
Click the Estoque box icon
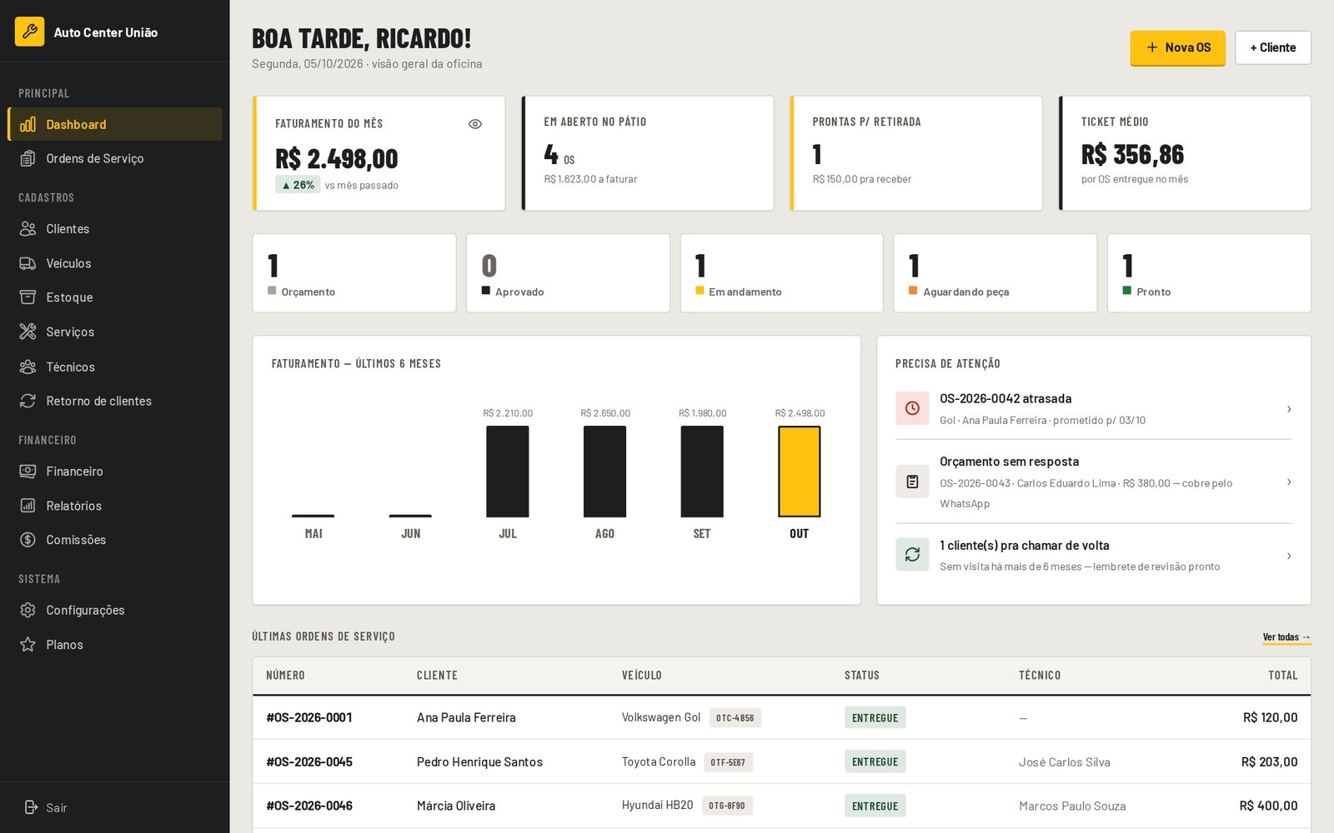click(x=28, y=297)
